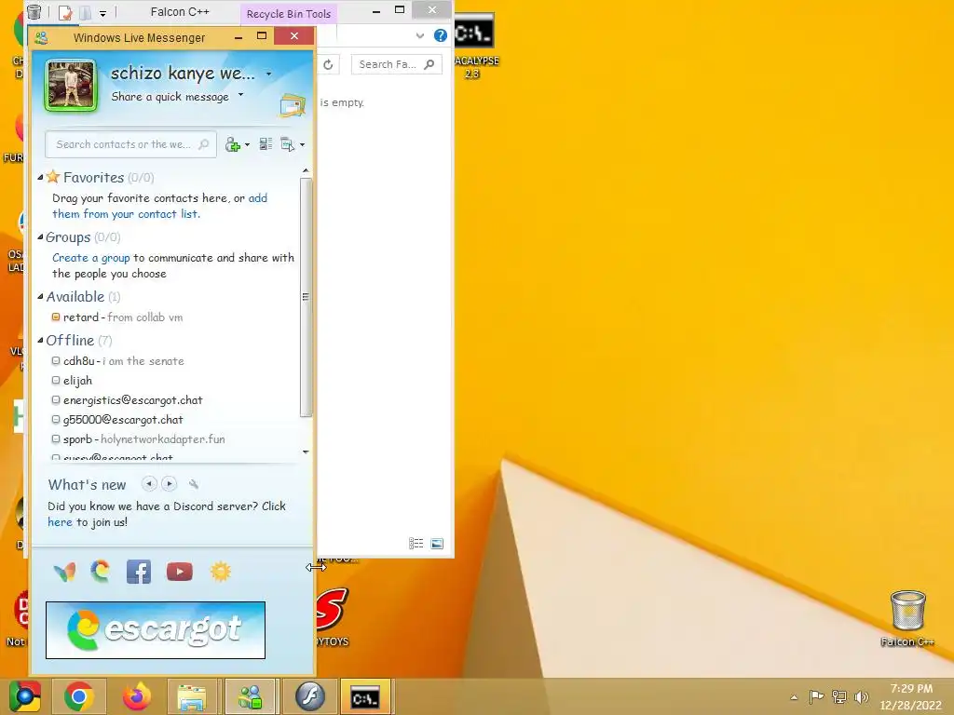The image size is (954, 715).
Task: Click the volume speaker tray icon
Action: pos(861,697)
